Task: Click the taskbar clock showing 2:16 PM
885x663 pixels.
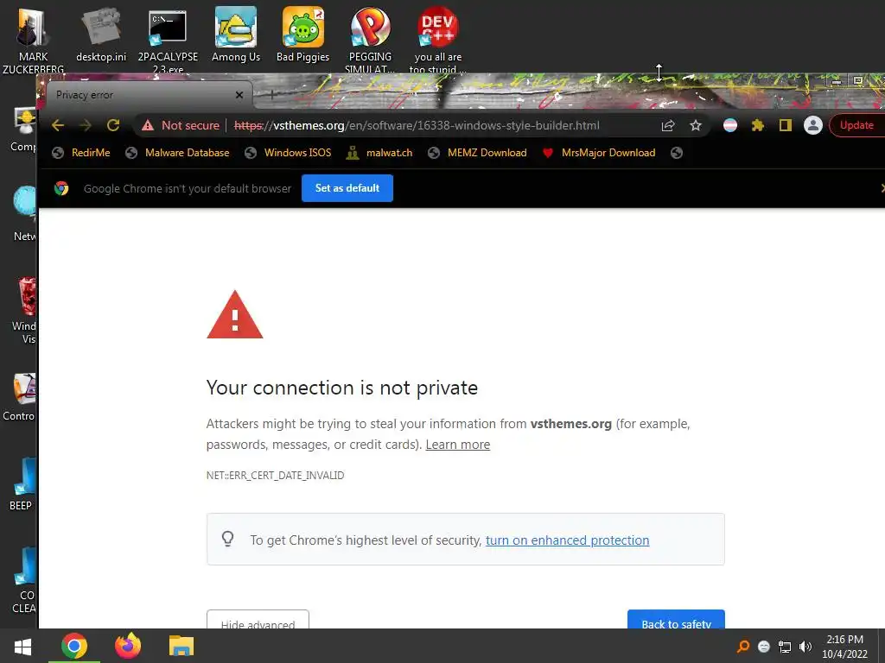Action: (844, 646)
